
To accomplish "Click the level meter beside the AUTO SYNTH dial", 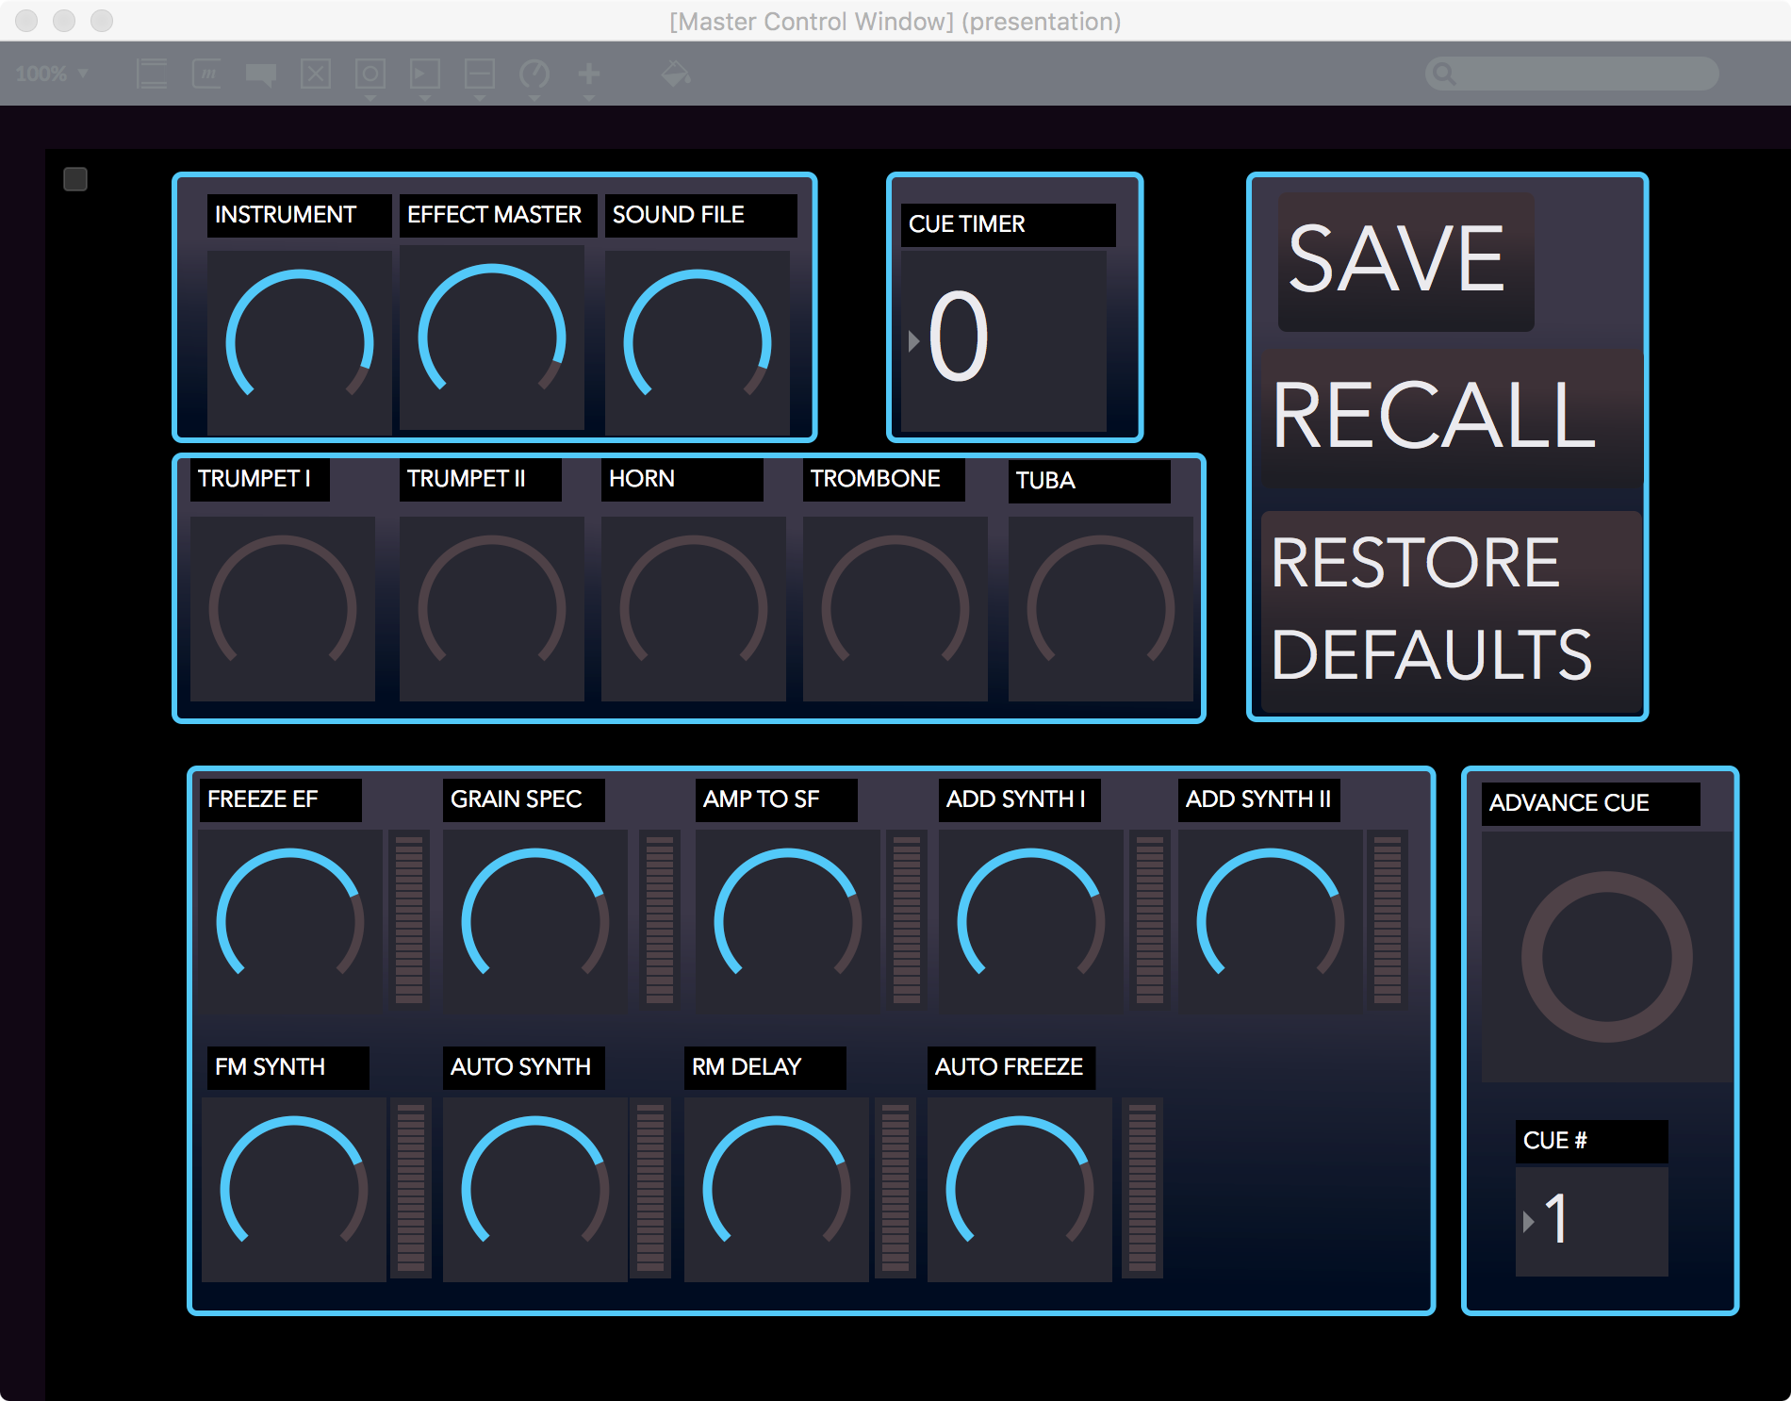I will (650, 1188).
